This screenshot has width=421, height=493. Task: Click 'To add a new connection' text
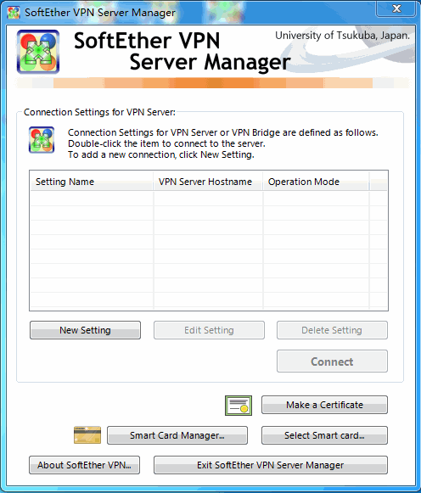[161, 154]
